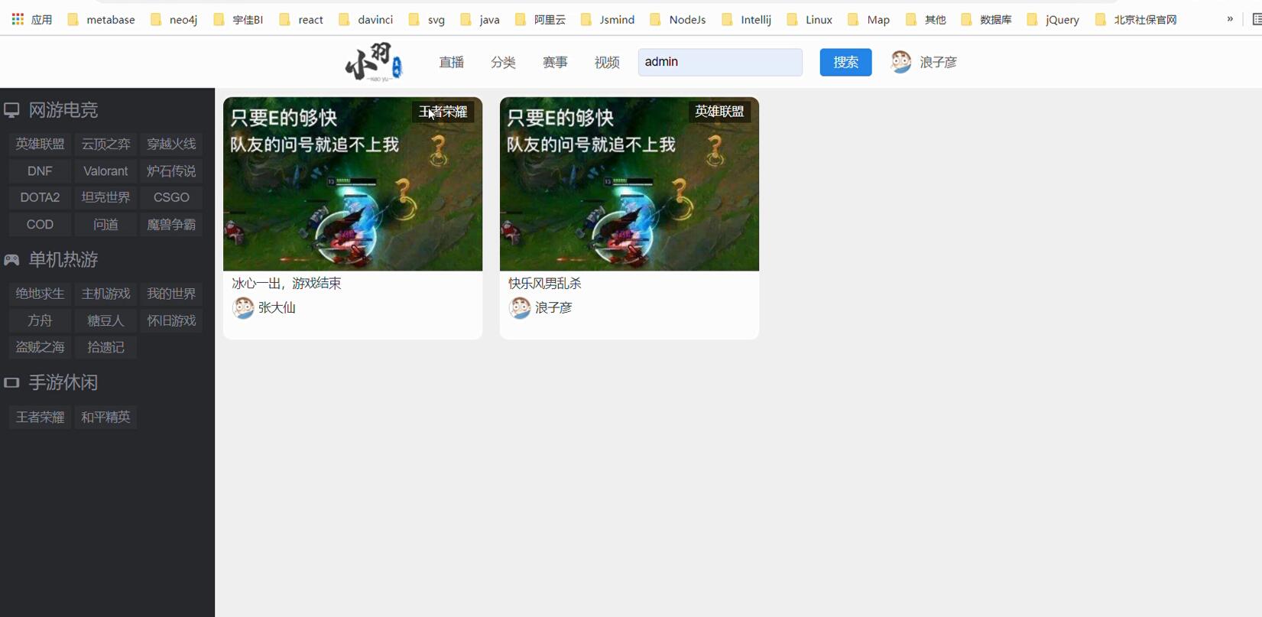Select the CSGO category
1262x617 pixels.
pos(172,197)
